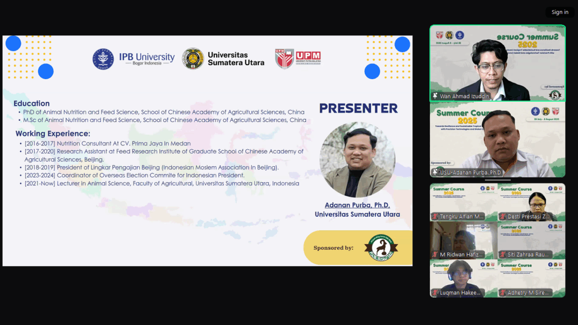Click the presenter's circular photo
This screenshot has height=325, width=578.
pos(357,159)
